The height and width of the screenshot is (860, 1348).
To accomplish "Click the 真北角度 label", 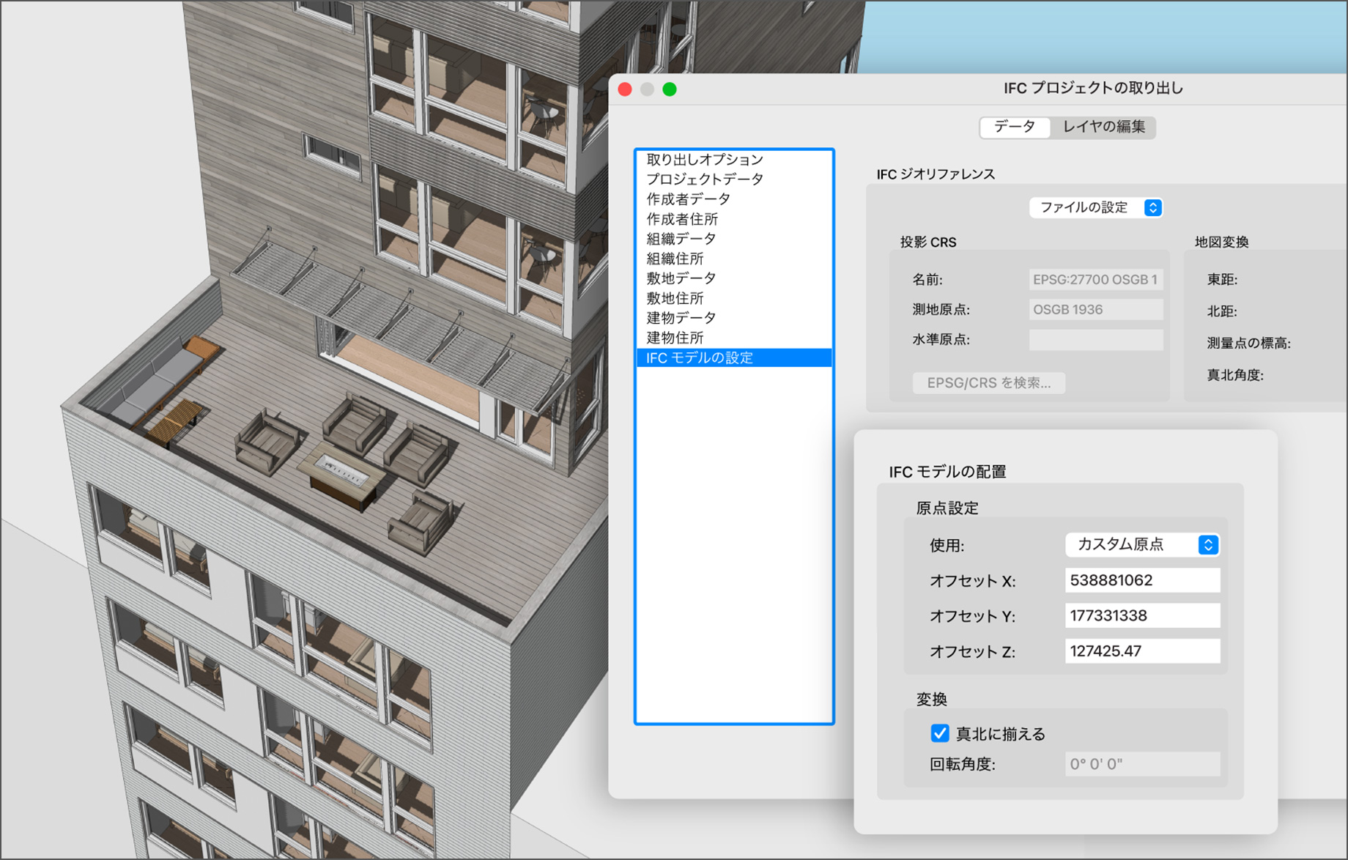I will [x=1235, y=375].
